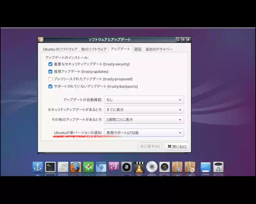256x204 pixels.
Task: Show desktop using the blue screen dock icon
Action: point(205,167)
